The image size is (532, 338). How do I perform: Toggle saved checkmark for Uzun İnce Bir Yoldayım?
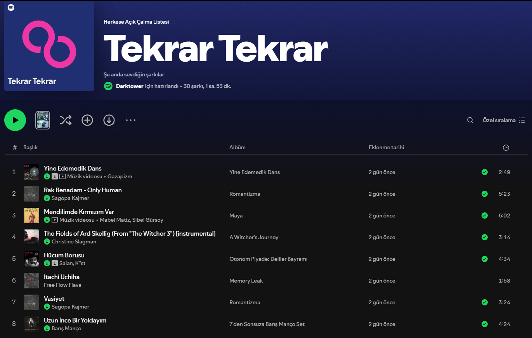point(485,324)
